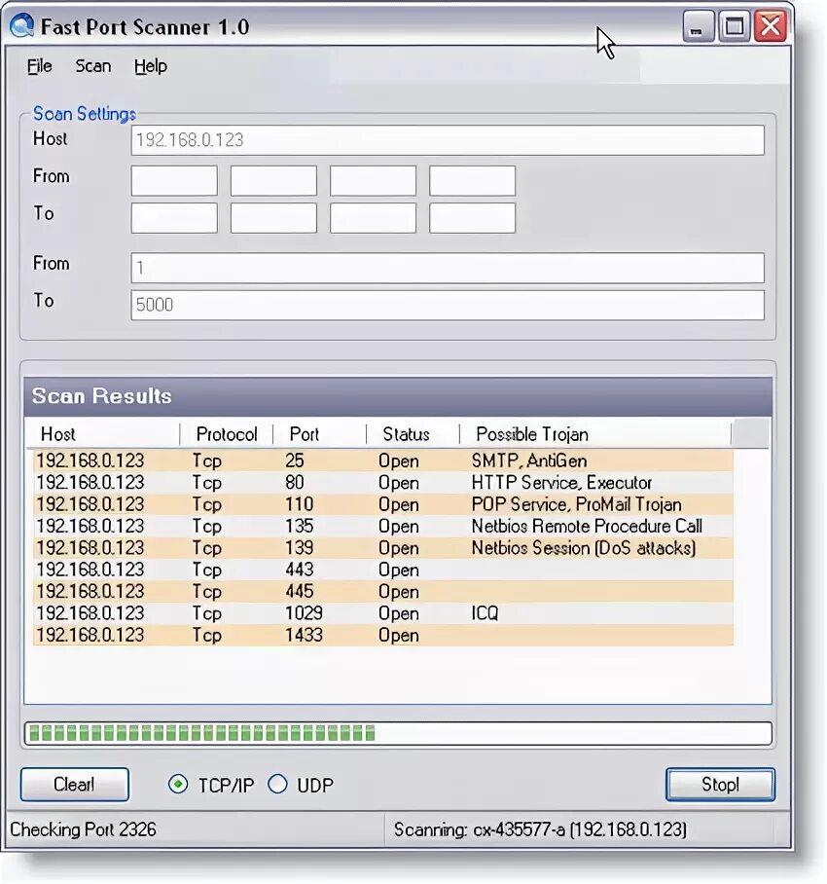Maximize the Fast Port Scanner window

pos(734,26)
